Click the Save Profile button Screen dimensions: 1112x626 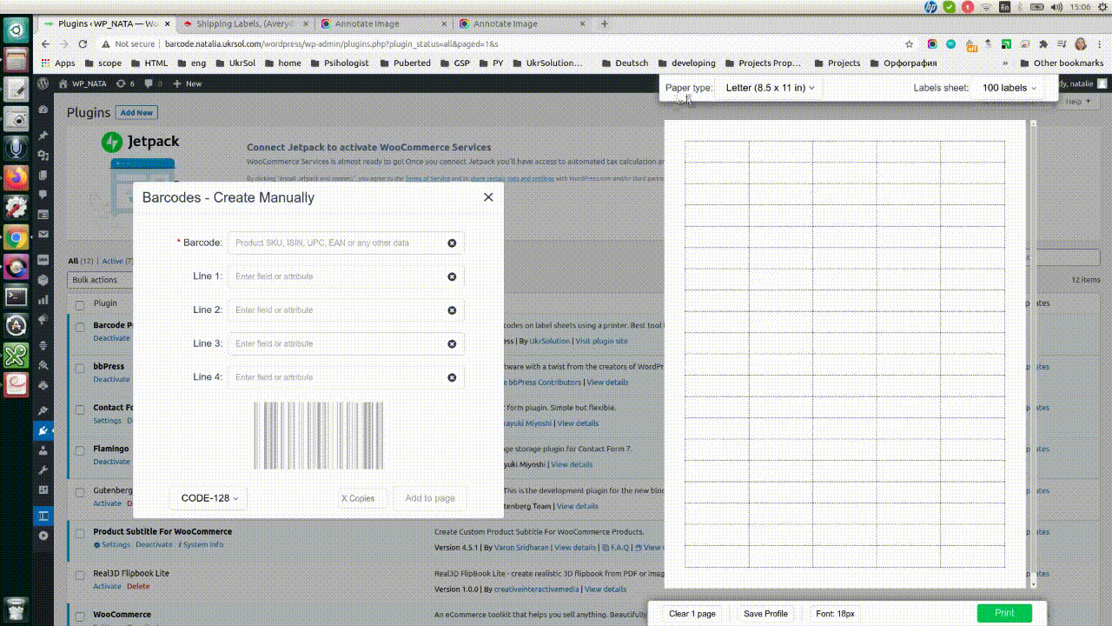(x=765, y=614)
